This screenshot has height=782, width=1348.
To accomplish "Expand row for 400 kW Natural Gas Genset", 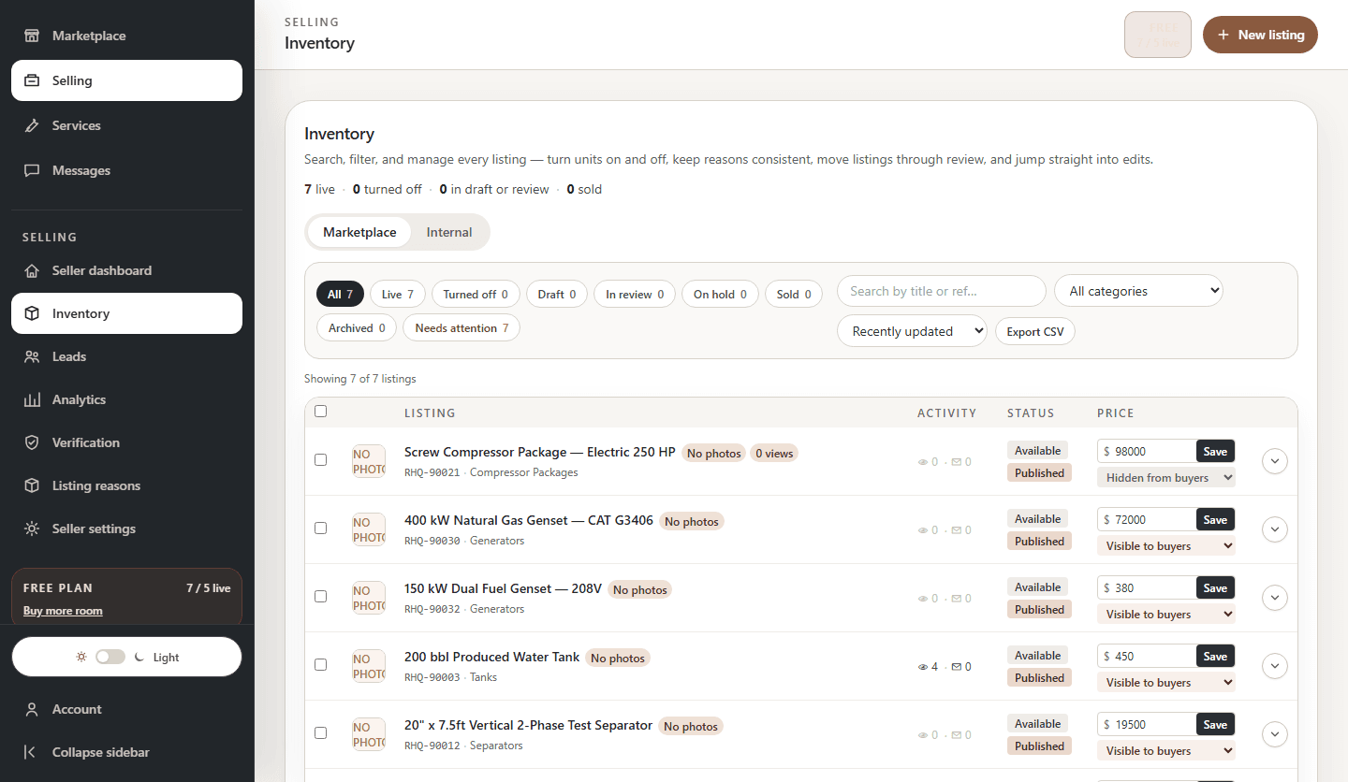I will tap(1275, 529).
